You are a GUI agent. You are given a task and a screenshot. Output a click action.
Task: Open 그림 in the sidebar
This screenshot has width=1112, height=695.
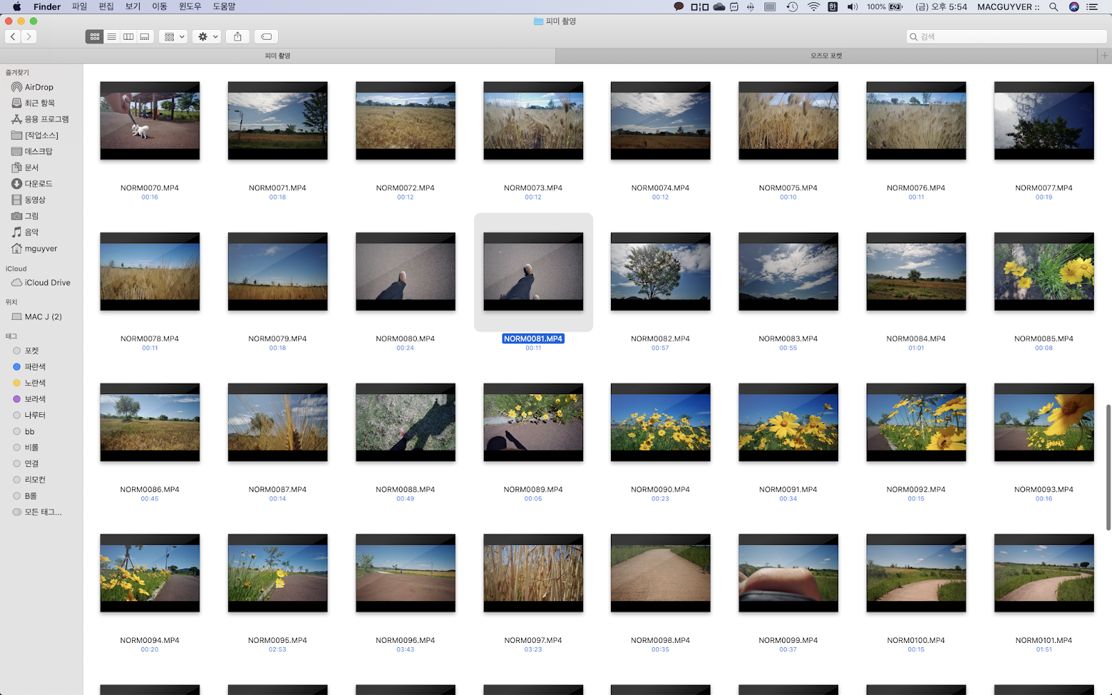click(31, 216)
